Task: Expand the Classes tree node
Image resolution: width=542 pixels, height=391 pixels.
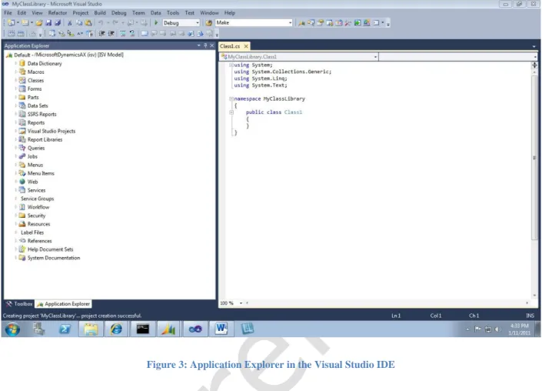Action: click(x=16, y=80)
